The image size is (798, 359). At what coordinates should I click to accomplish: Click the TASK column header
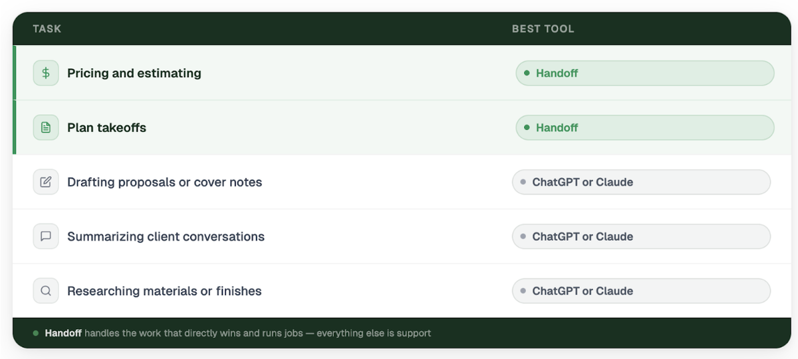coord(47,29)
